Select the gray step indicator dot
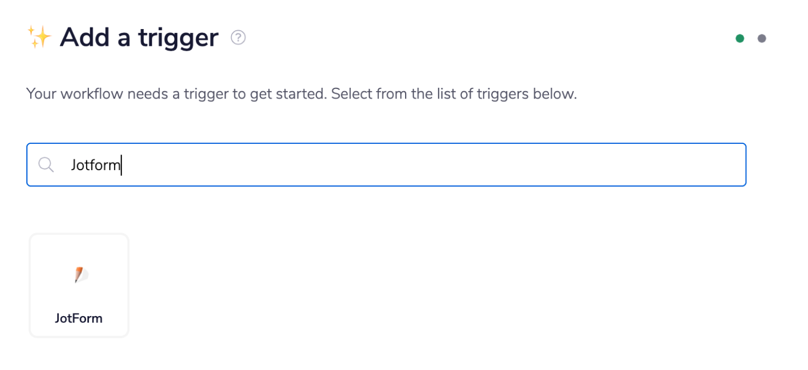This screenshot has width=808, height=370. [x=762, y=38]
